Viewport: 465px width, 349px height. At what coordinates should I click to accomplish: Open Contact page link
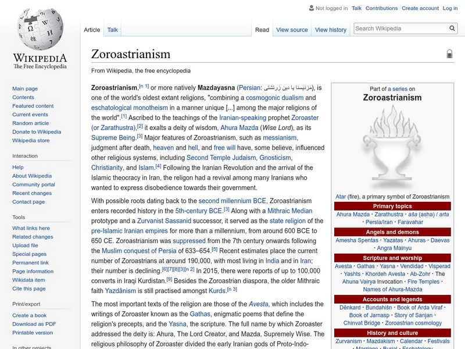click(x=28, y=201)
